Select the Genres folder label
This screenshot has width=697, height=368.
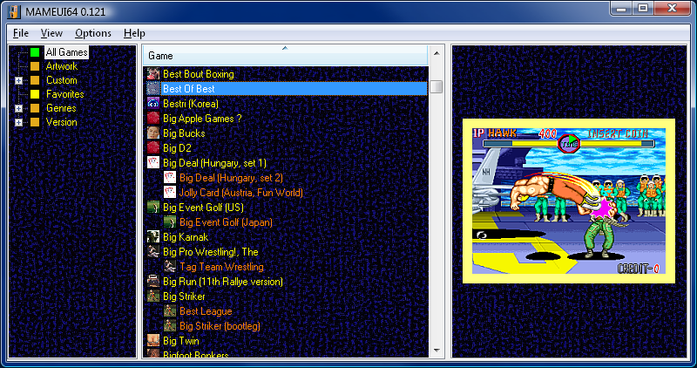coord(61,108)
